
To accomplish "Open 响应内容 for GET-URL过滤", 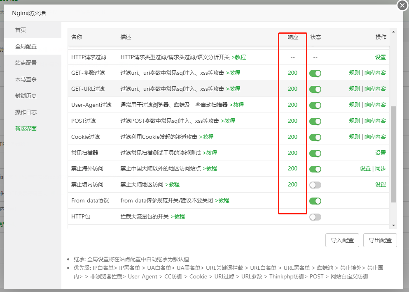I will pyautogui.click(x=375, y=89).
